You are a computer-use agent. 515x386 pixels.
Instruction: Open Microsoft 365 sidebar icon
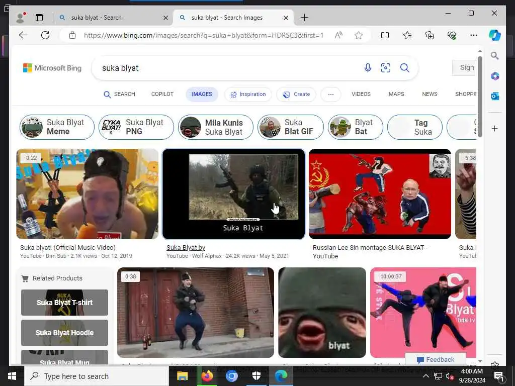495,76
